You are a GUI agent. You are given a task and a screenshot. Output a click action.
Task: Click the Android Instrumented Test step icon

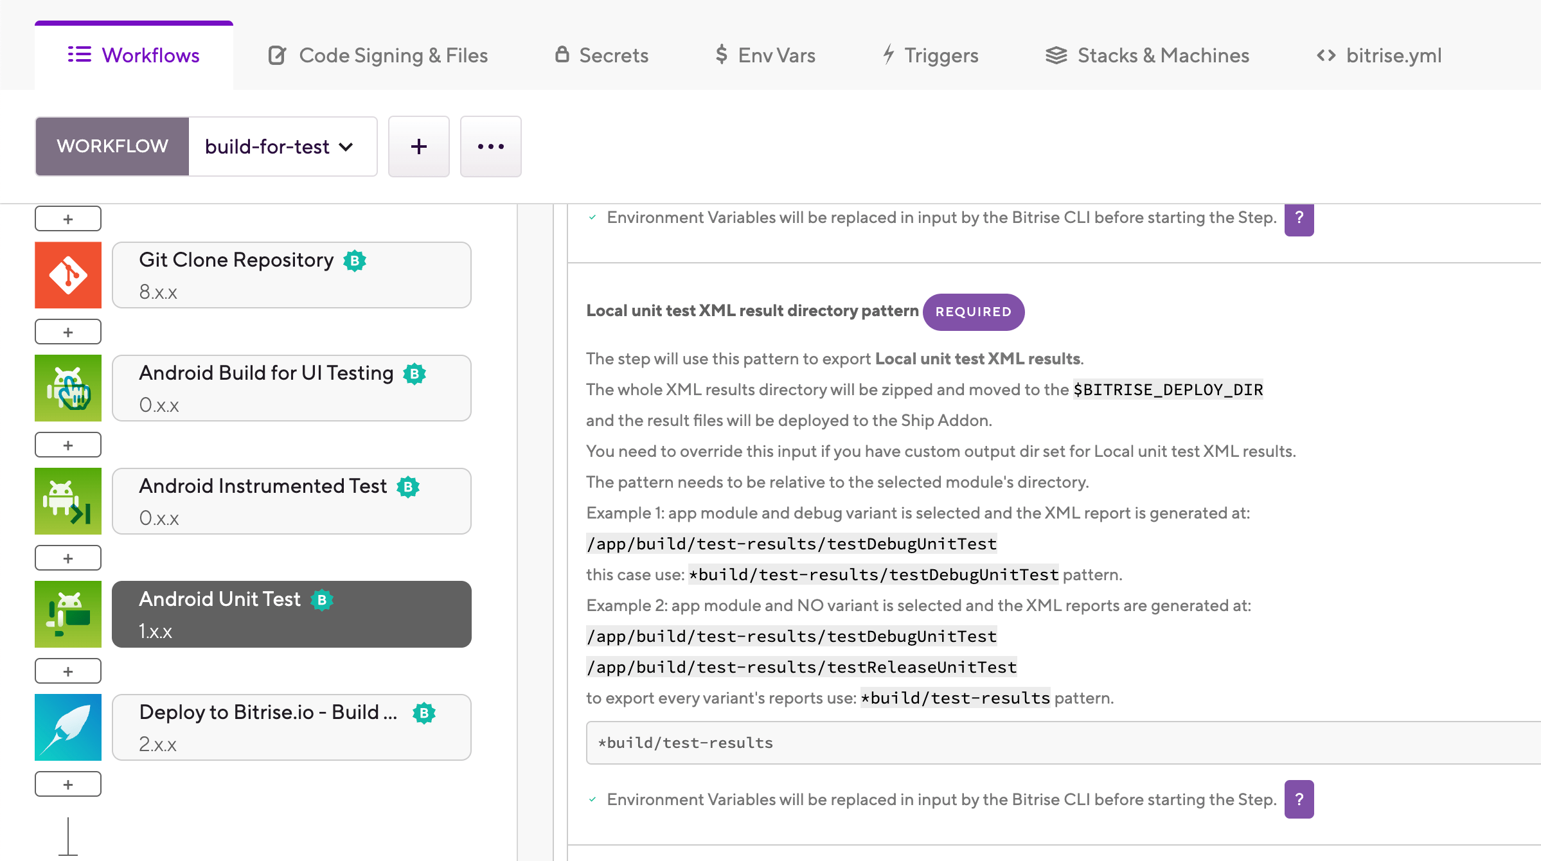pyautogui.click(x=68, y=501)
